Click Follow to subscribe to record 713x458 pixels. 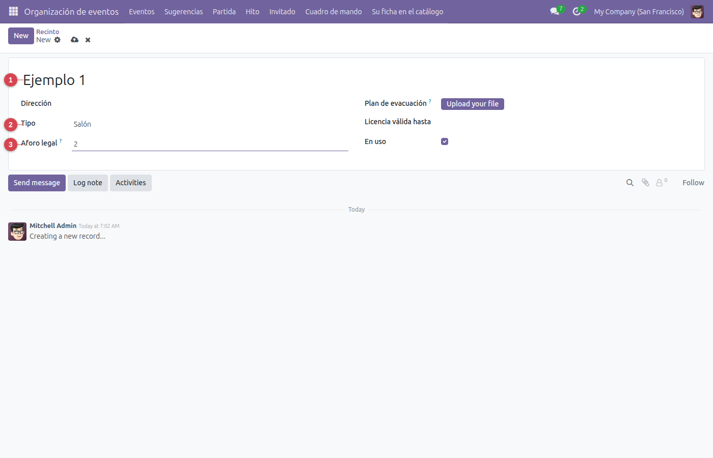point(693,183)
